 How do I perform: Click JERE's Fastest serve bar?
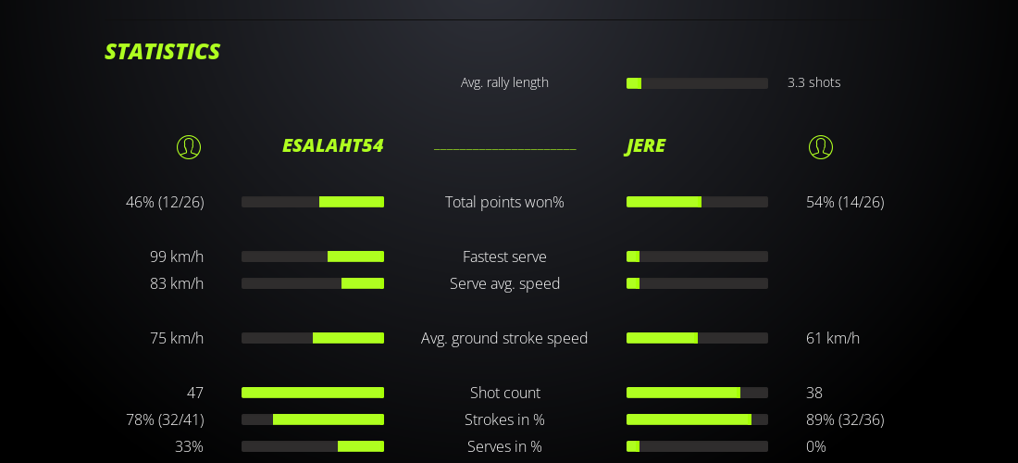click(x=697, y=257)
